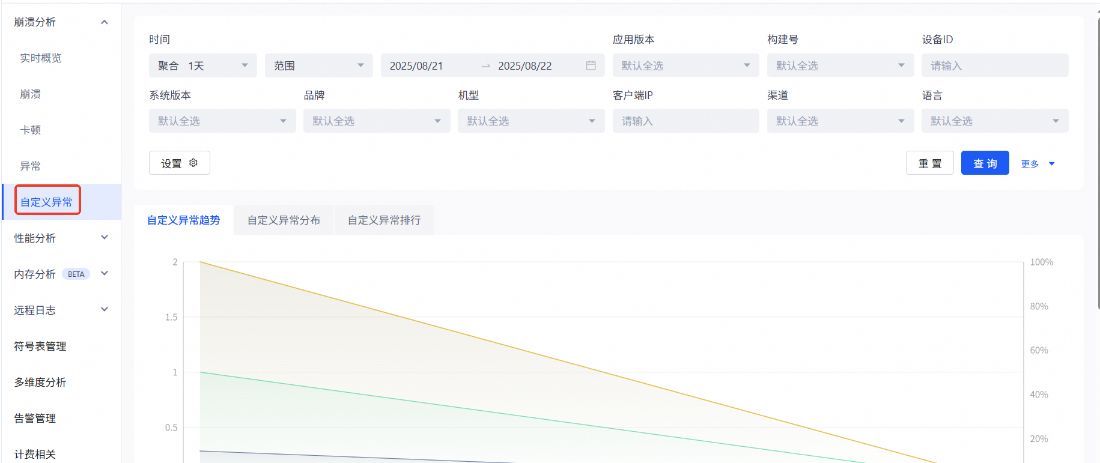This screenshot has width=1100, height=463.
Task: Click the green trend line in chart
Action: pos(532,418)
